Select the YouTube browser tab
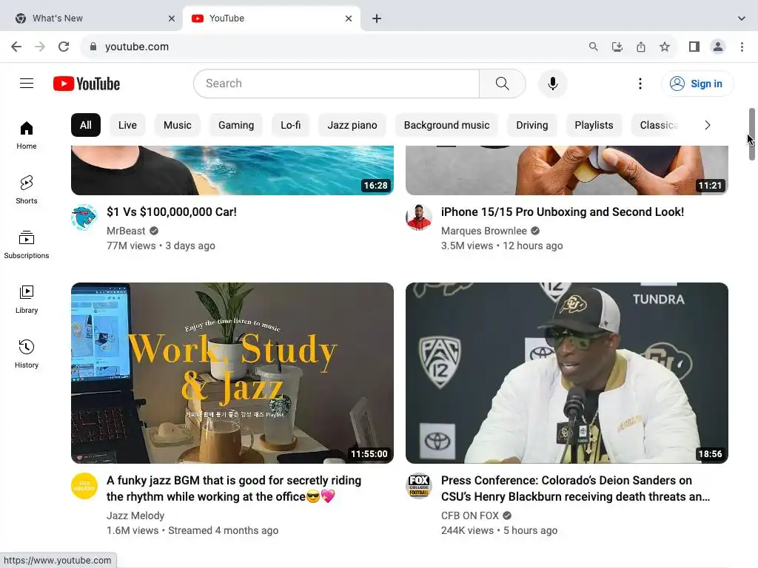The width and height of the screenshot is (758, 568). 272,18
